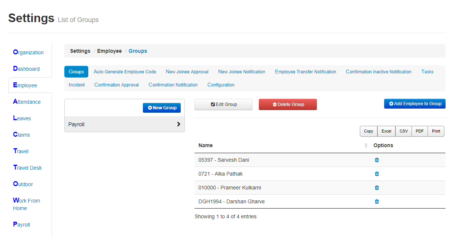Click the Edit Group button

(x=223, y=104)
